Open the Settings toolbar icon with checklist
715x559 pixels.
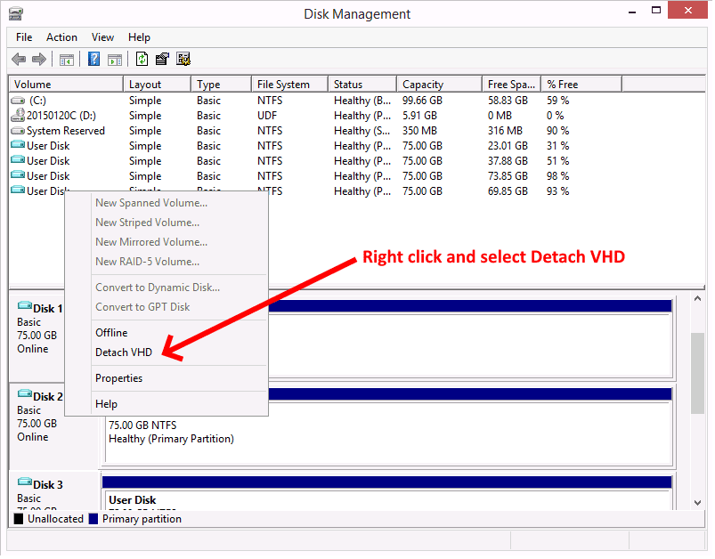162,59
